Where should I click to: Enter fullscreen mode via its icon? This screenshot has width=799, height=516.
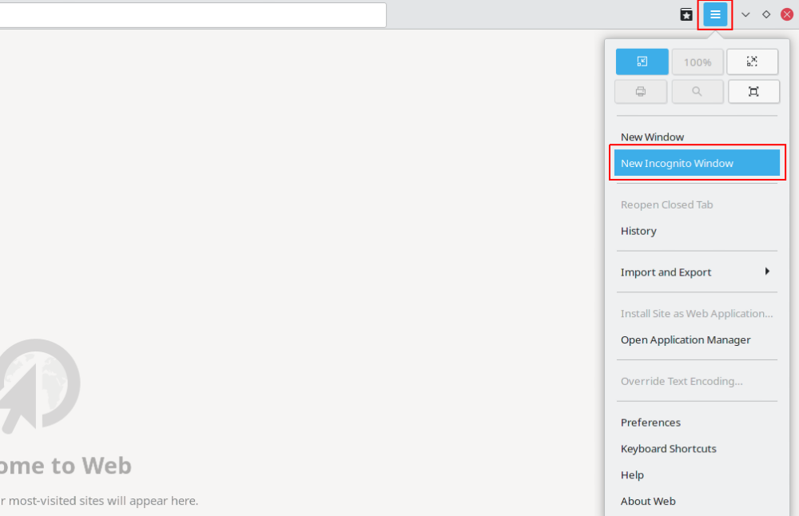click(x=753, y=91)
